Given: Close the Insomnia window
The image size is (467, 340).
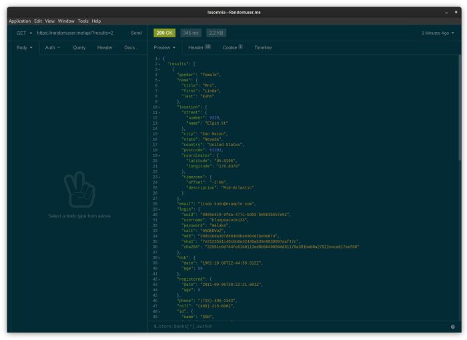Looking at the screenshot, I should coord(456,13).
